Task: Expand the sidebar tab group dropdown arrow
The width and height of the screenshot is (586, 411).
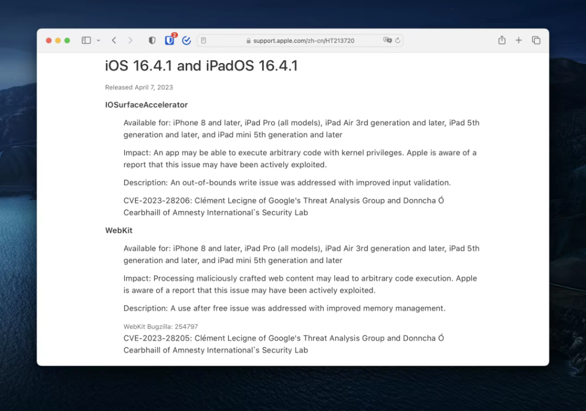Action: click(x=98, y=41)
